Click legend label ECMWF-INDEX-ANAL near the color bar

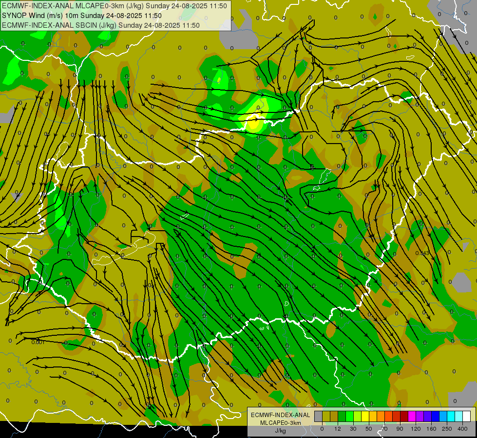281,415
